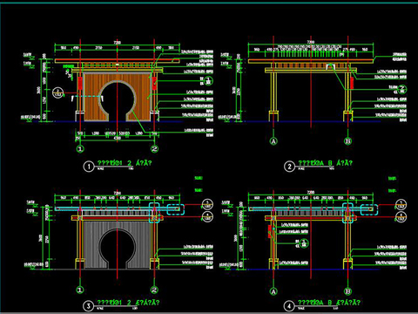Viewport: 418px width, 314px height.
Task: Click the 7200 overall dimension above view 2
Action: coord(311,42)
